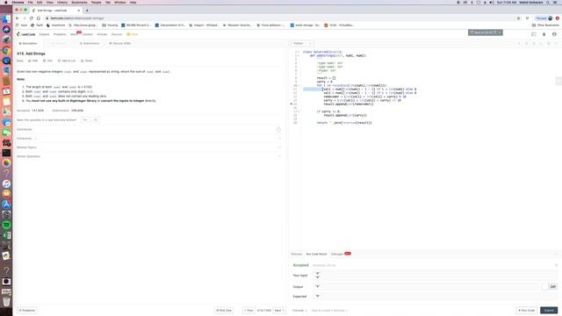Open a new tab with the plus button
The width and height of the screenshot is (562, 316).
[87, 11]
